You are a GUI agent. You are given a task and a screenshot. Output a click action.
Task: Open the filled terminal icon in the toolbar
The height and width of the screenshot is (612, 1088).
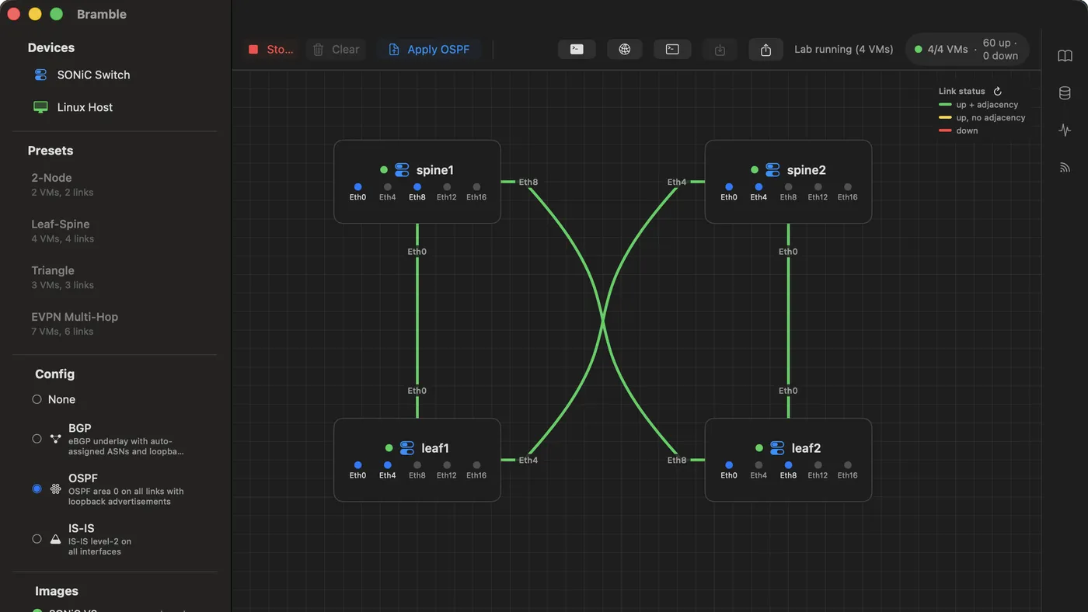point(577,49)
